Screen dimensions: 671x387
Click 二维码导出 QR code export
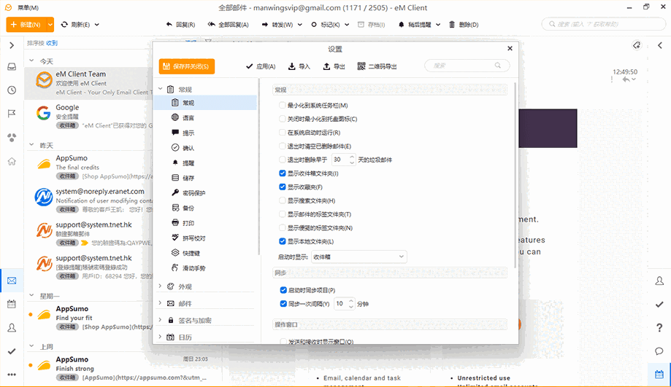click(377, 66)
